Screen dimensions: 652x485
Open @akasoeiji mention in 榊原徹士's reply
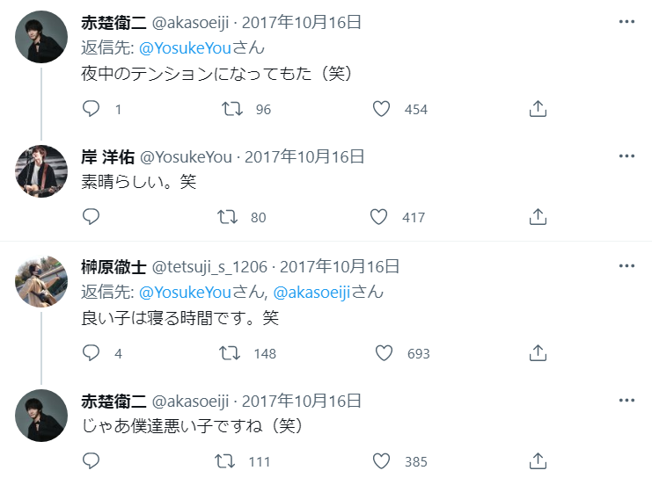point(311,293)
